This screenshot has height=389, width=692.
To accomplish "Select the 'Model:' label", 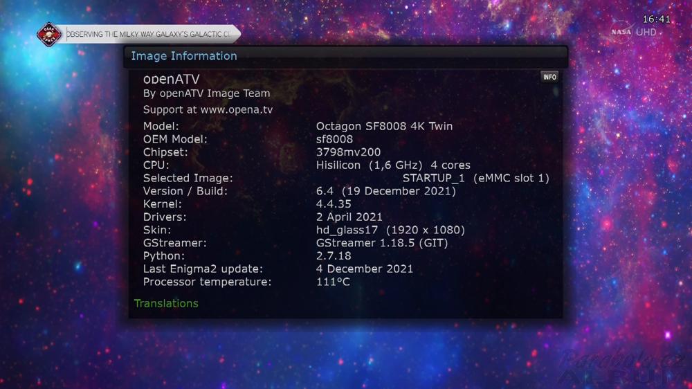I will coord(161,126).
